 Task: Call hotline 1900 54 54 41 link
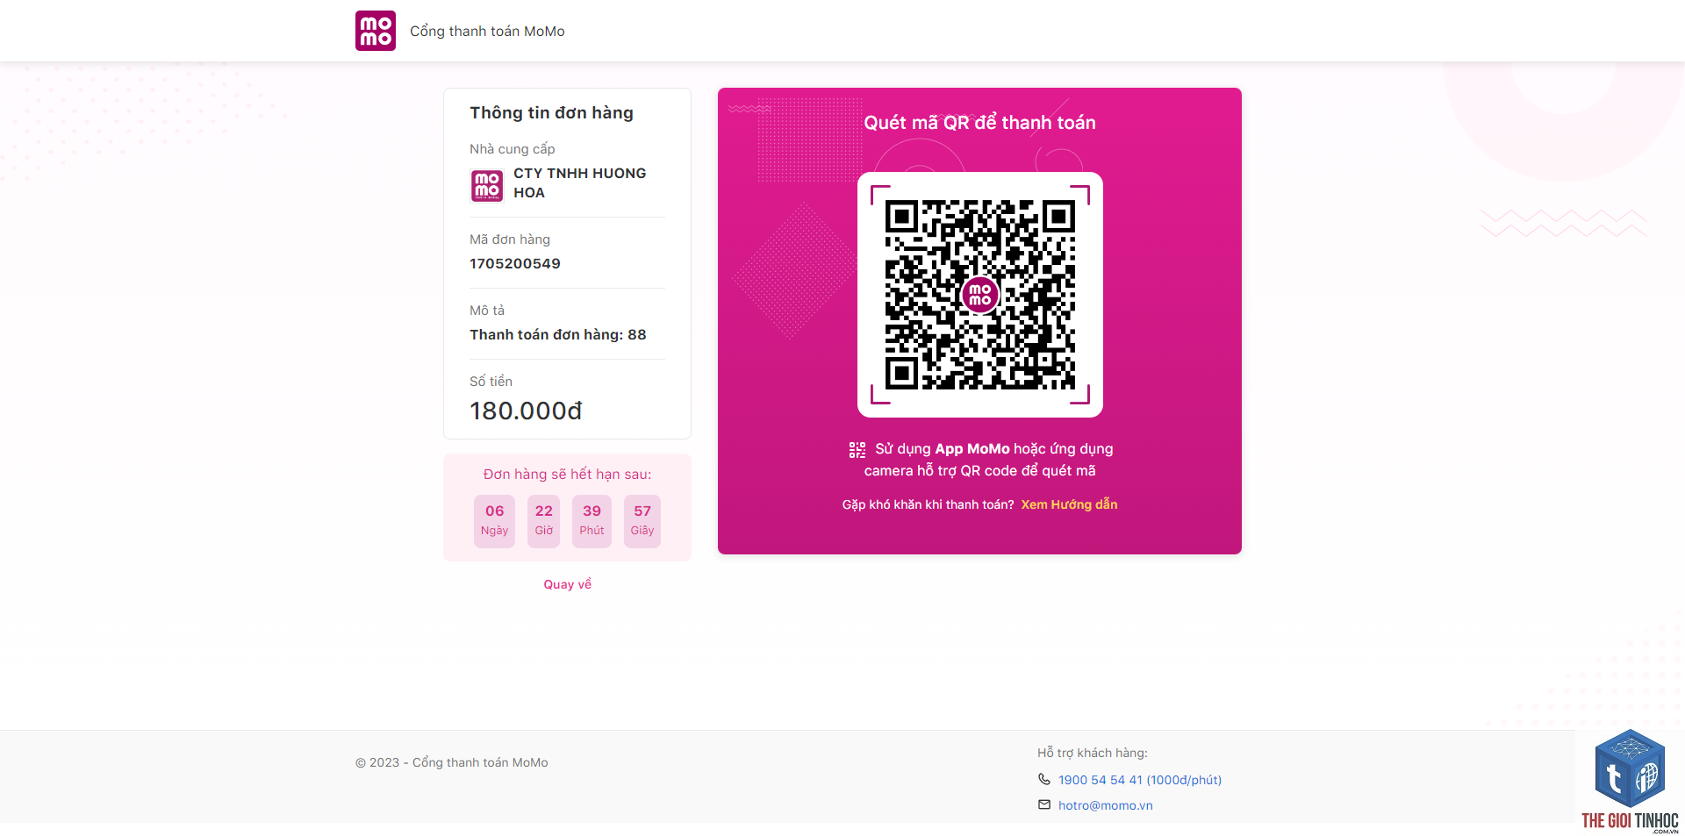click(x=1140, y=780)
